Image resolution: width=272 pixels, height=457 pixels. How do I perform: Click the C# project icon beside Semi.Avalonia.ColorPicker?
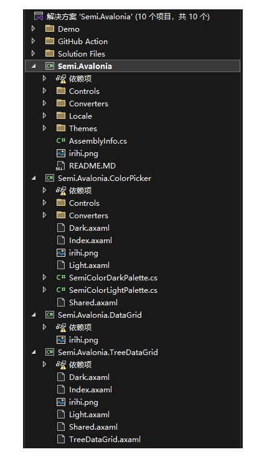[50, 178]
